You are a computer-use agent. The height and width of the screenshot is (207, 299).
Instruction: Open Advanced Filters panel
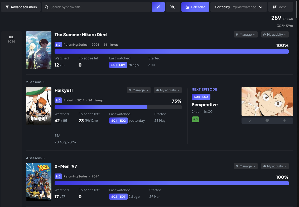point(21,7)
